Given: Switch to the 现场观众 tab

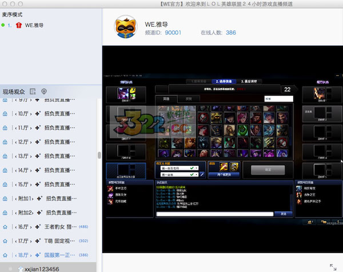Looking at the screenshot, I should (x=14, y=91).
